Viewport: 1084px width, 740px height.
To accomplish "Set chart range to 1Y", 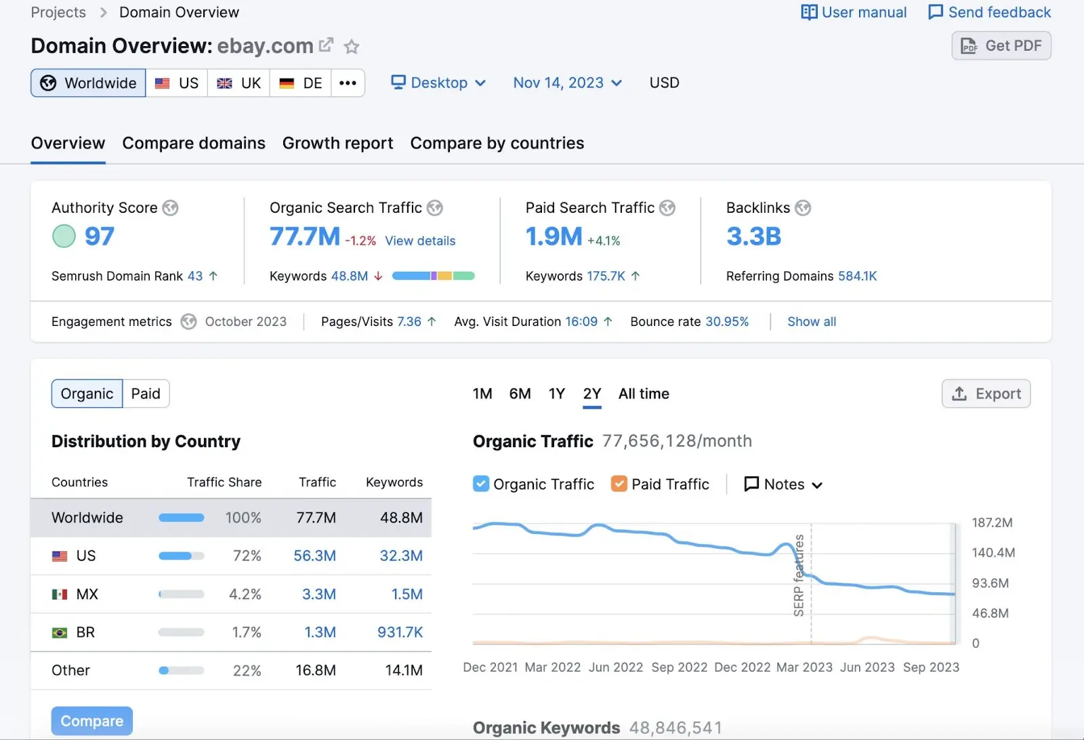I will [x=556, y=394].
